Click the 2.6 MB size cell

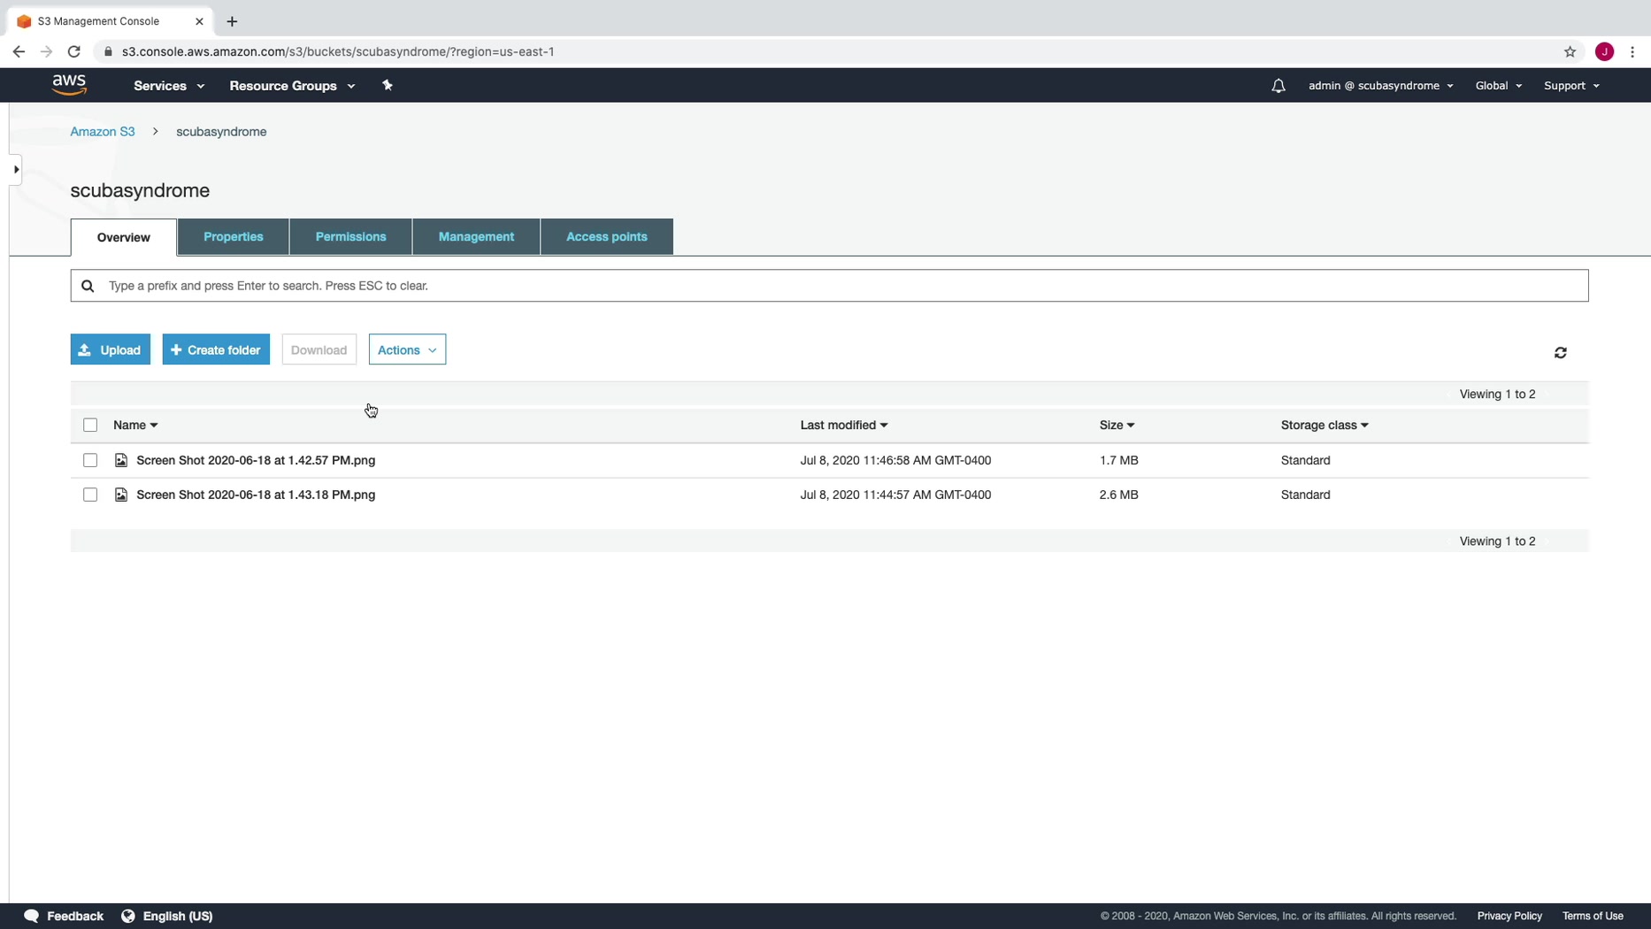(1118, 495)
